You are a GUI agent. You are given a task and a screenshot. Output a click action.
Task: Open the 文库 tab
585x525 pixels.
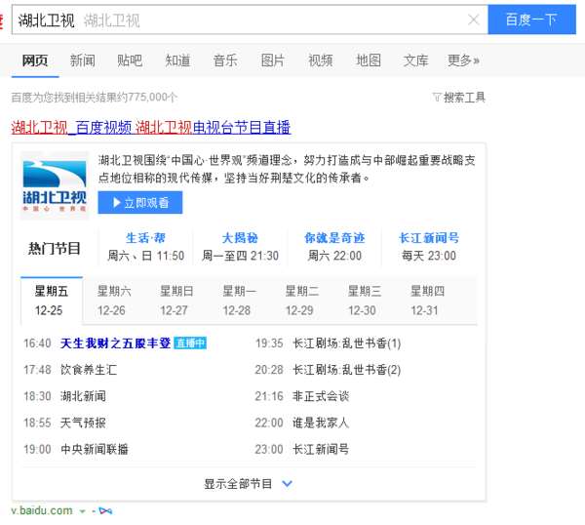415,61
